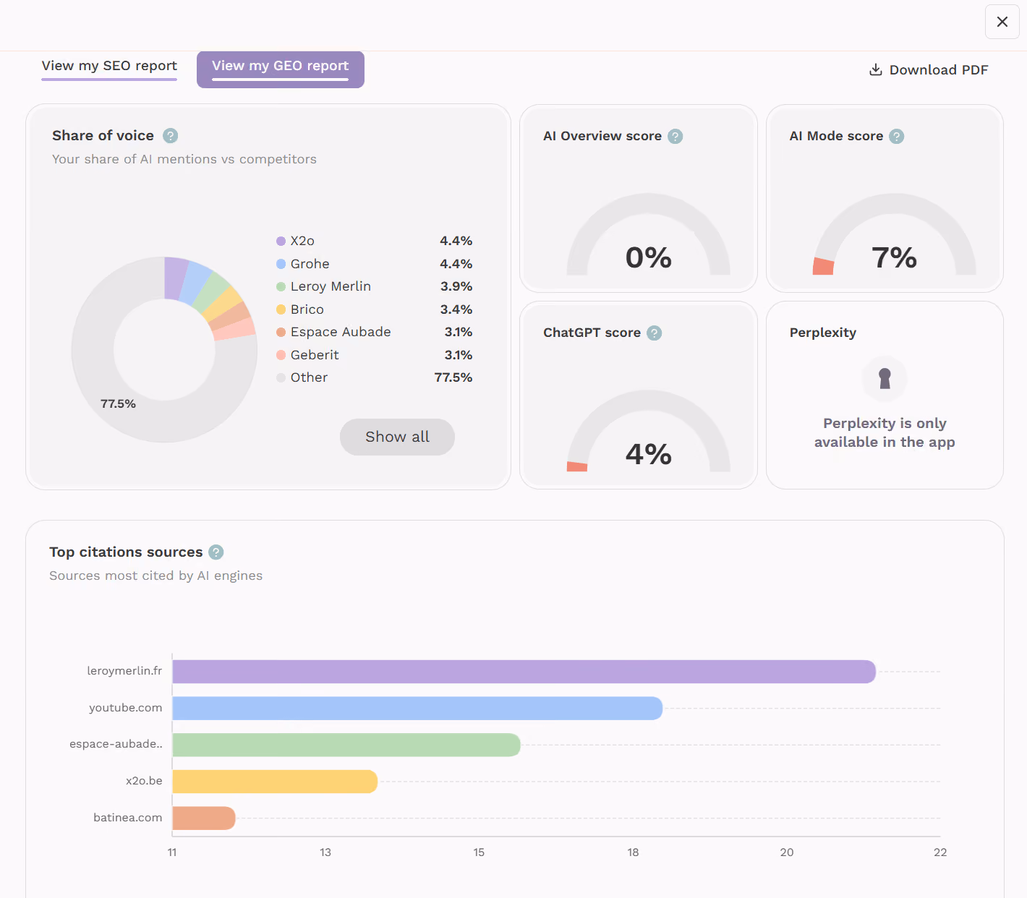1027x898 pixels.
Task: Open the AI Overview score help icon
Action: click(x=675, y=136)
